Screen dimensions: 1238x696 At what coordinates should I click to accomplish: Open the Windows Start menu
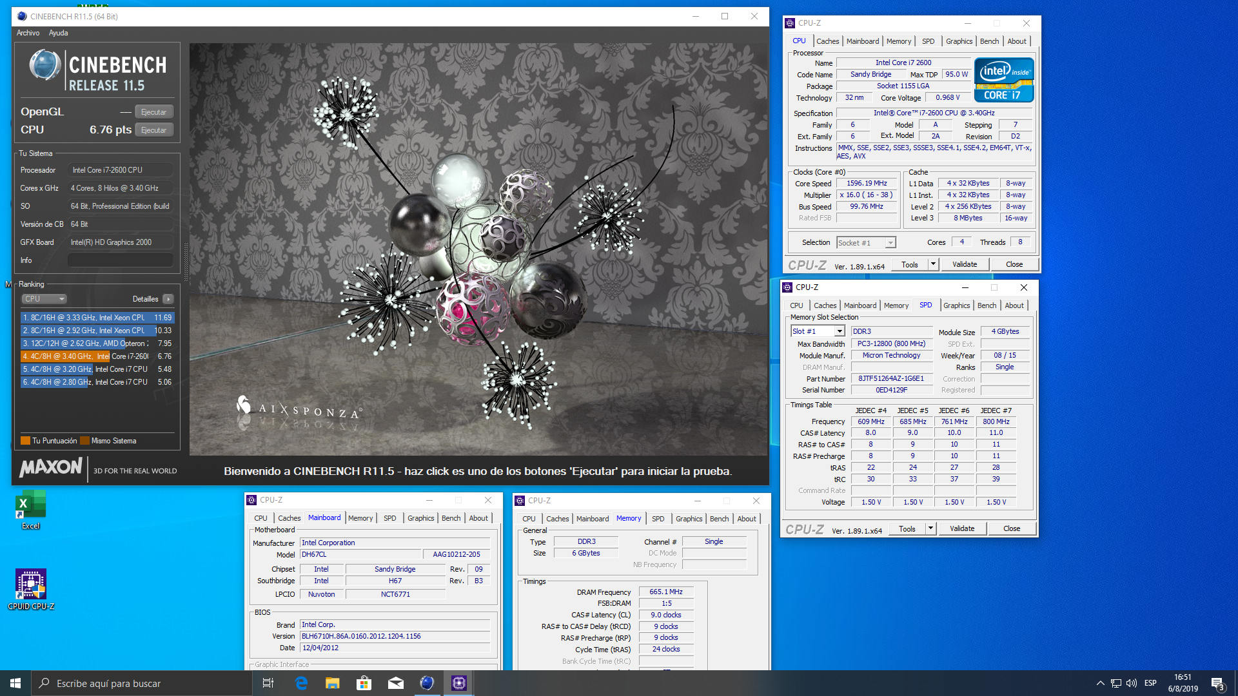pyautogui.click(x=15, y=683)
